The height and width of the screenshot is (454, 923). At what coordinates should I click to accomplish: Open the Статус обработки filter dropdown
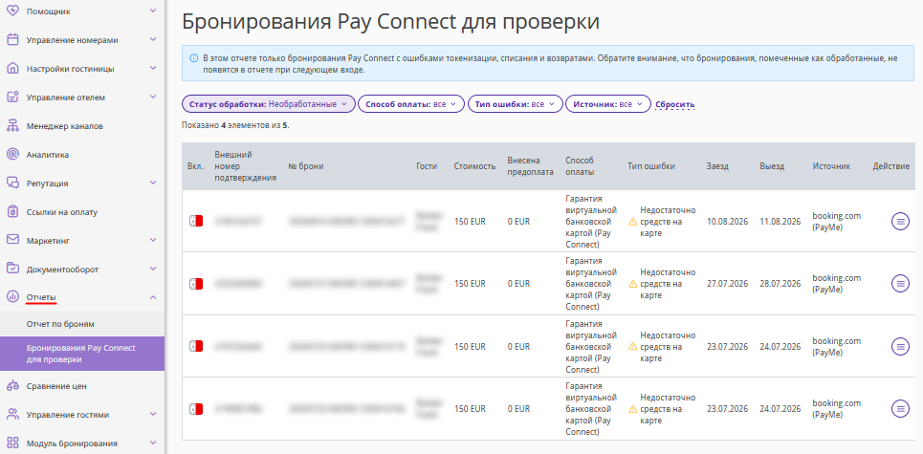269,104
